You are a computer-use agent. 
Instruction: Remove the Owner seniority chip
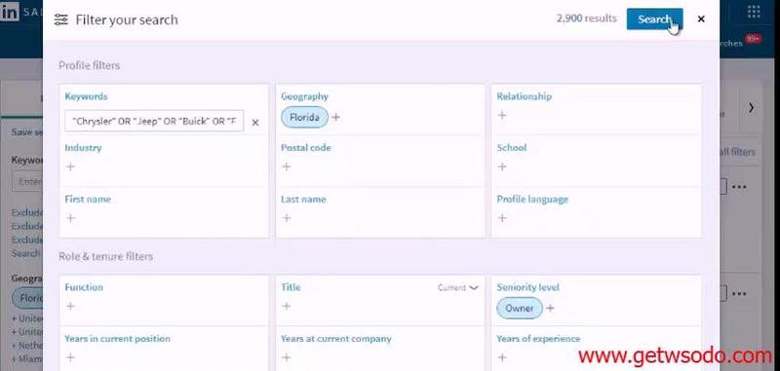pos(520,308)
